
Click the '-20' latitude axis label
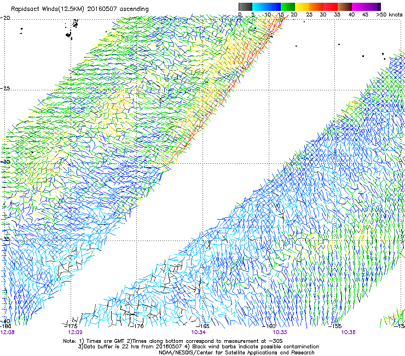click(x=5, y=18)
